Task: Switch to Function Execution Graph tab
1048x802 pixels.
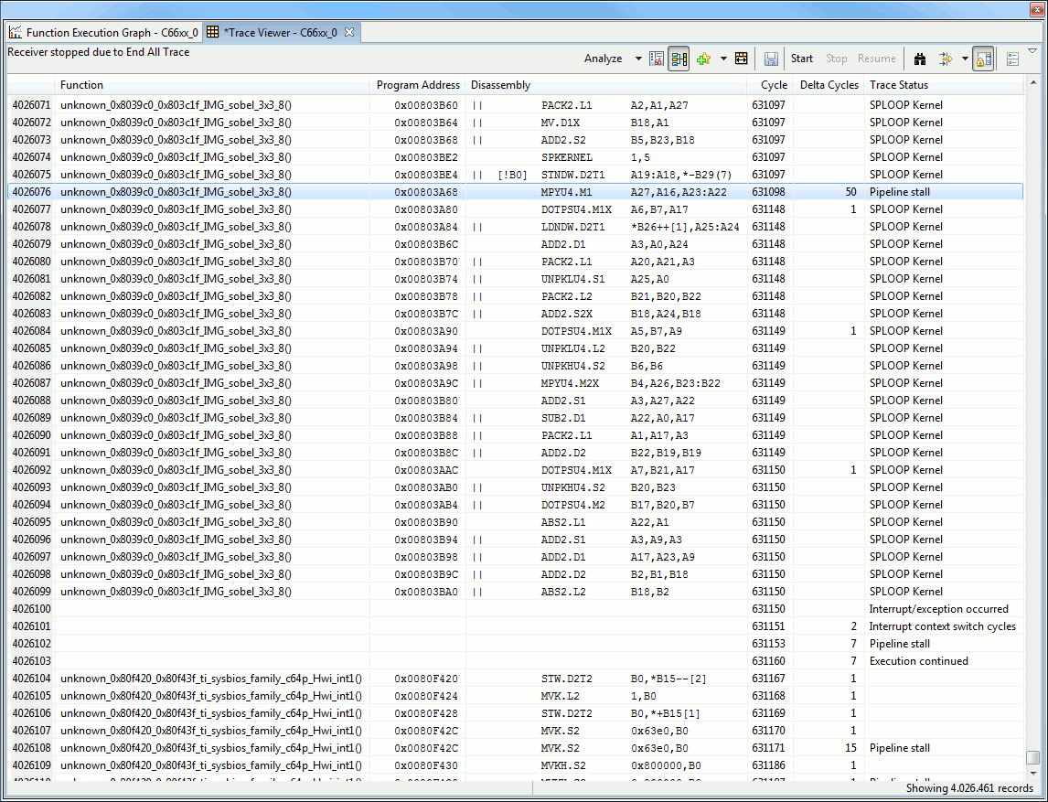Action: click(104, 32)
